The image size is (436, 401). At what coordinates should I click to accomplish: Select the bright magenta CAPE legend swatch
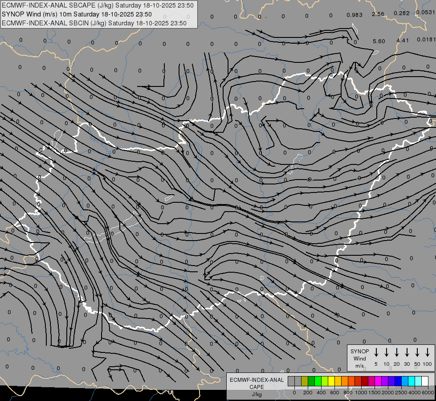coord(378,381)
